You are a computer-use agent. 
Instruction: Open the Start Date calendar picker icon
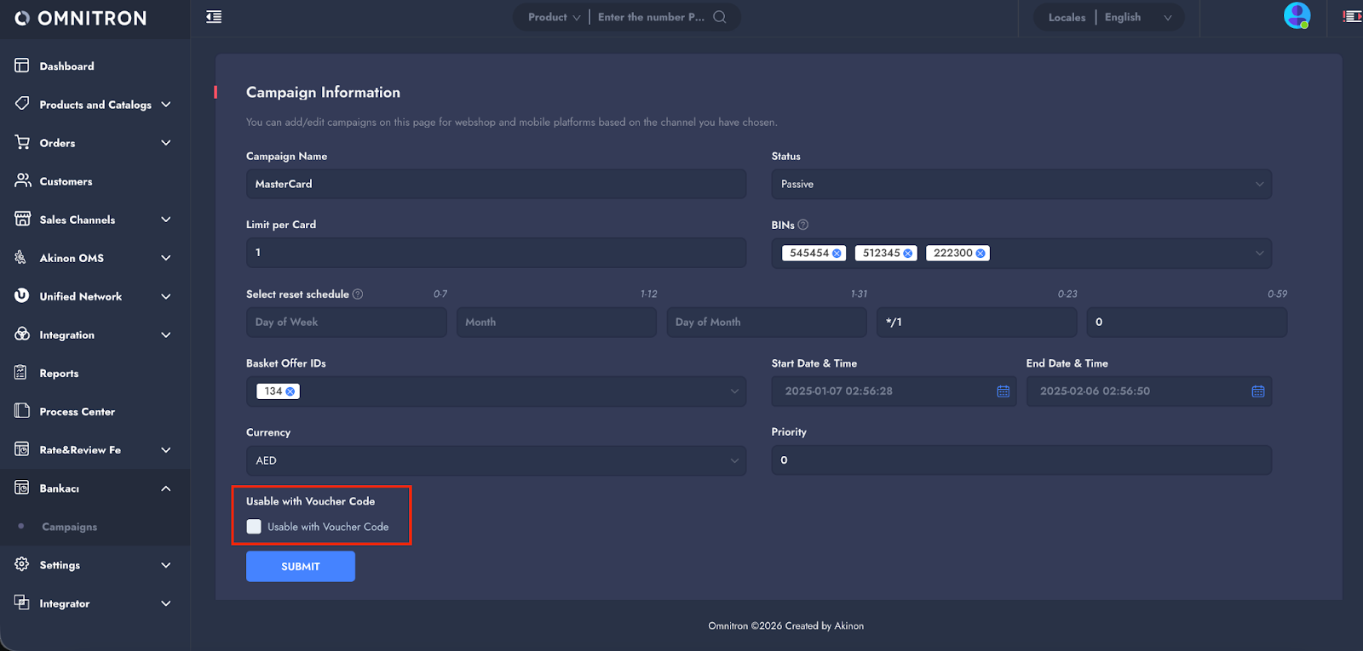(x=1003, y=391)
